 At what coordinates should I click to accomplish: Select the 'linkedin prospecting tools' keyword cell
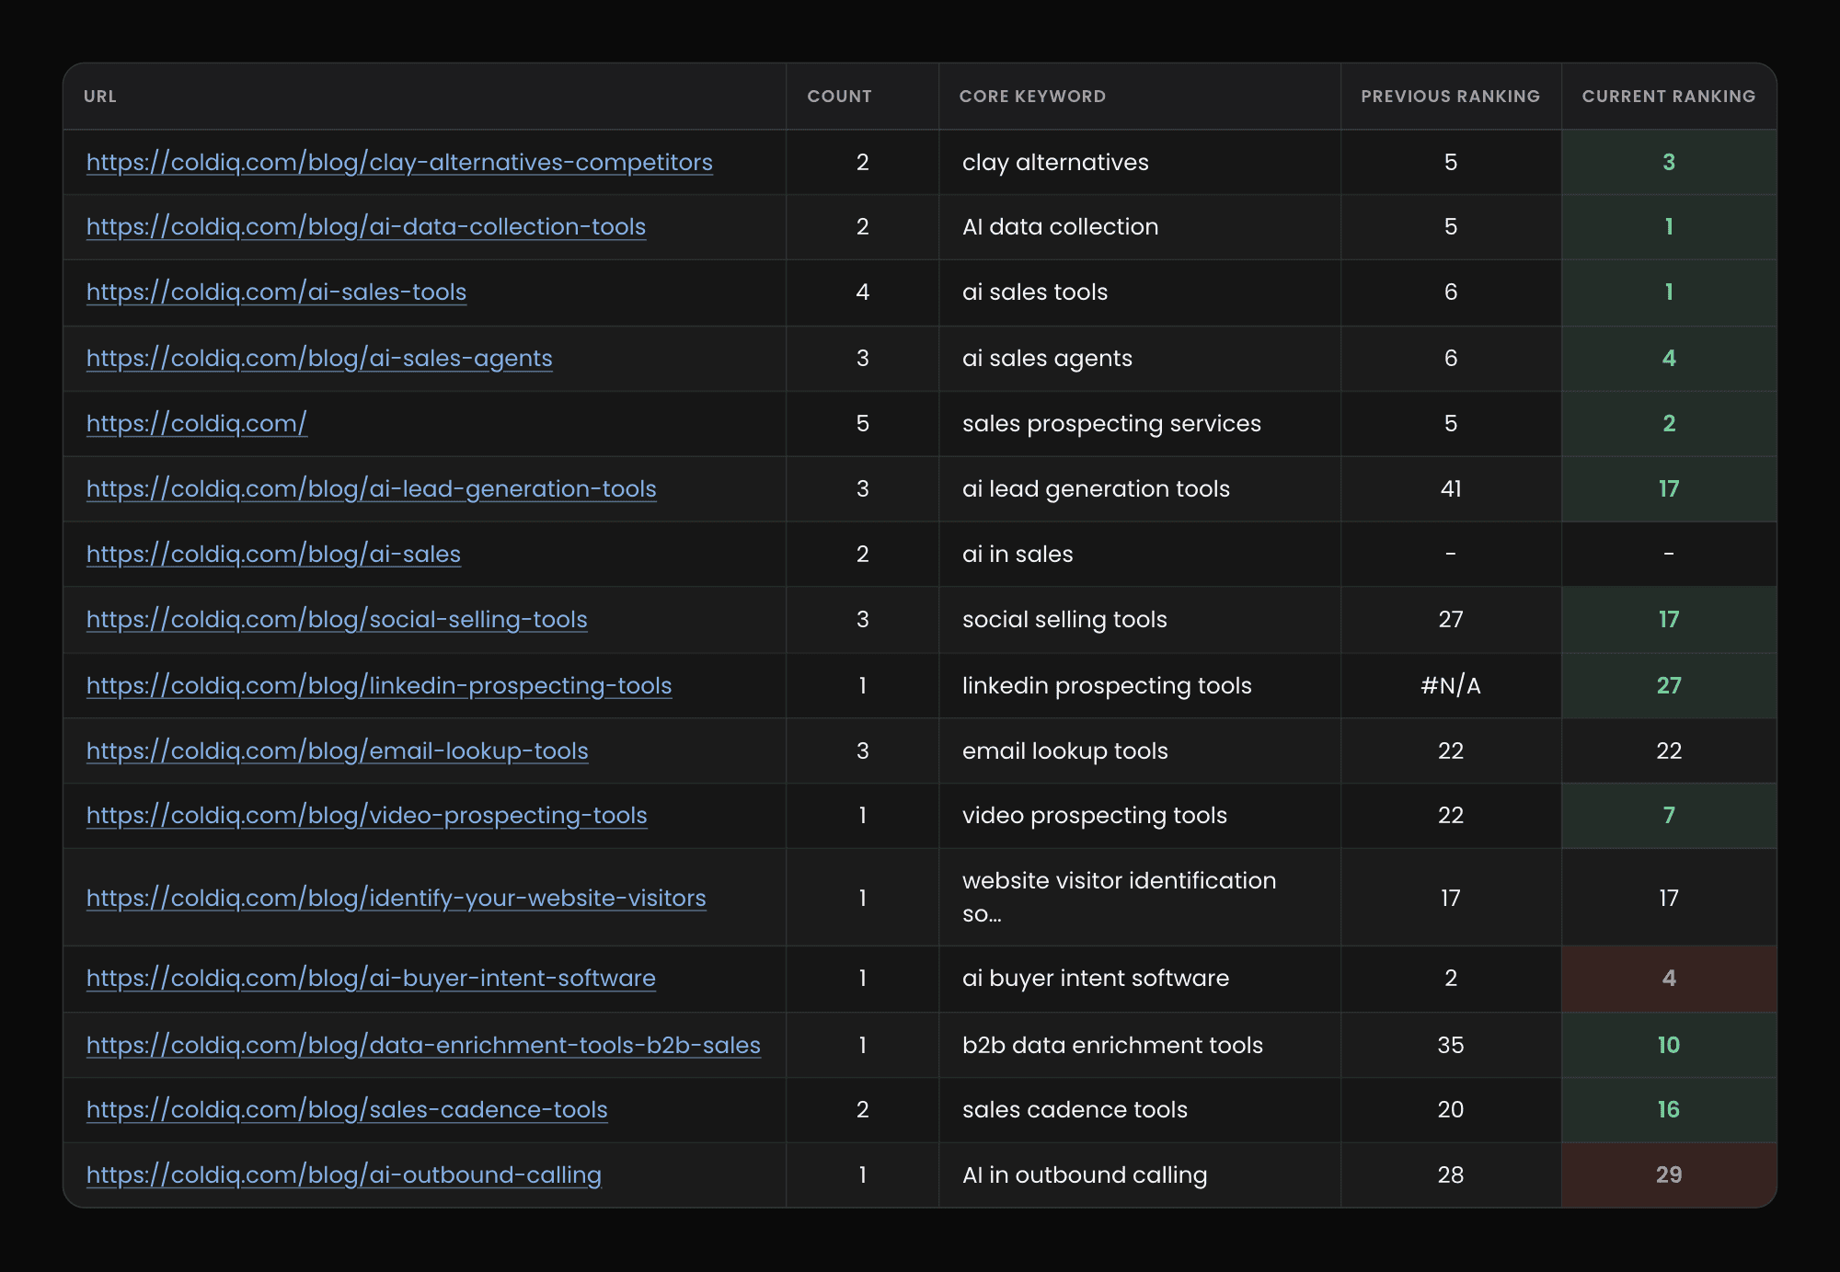tap(1139, 686)
